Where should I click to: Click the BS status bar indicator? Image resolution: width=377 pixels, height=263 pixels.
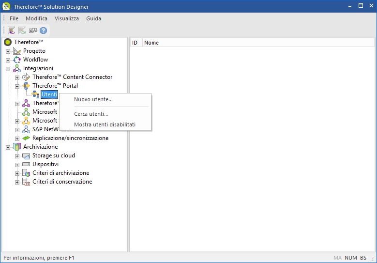point(363,258)
